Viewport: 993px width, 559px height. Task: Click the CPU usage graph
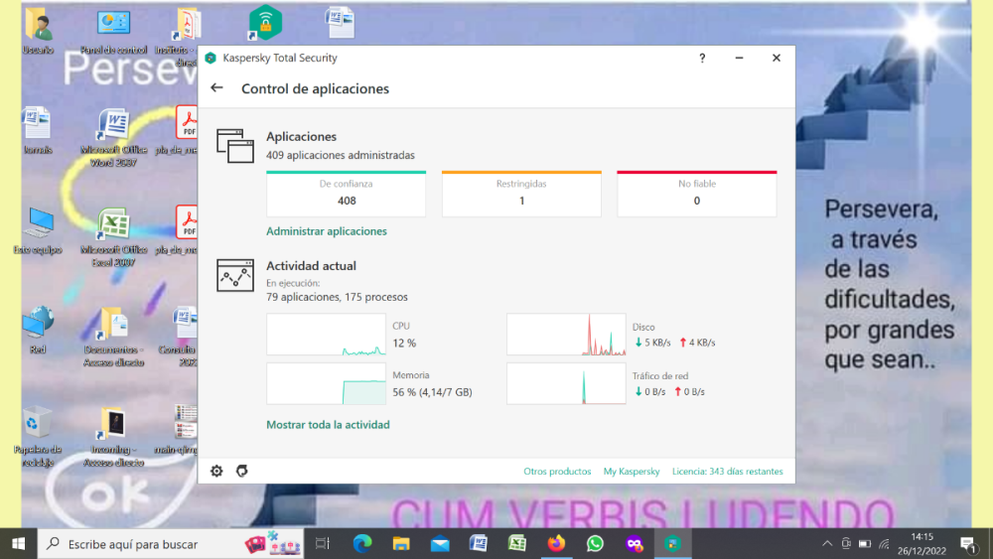tap(326, 335)
